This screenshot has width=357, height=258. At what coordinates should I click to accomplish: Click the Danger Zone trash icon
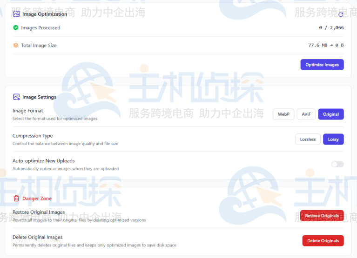click(x=16, y=198)
